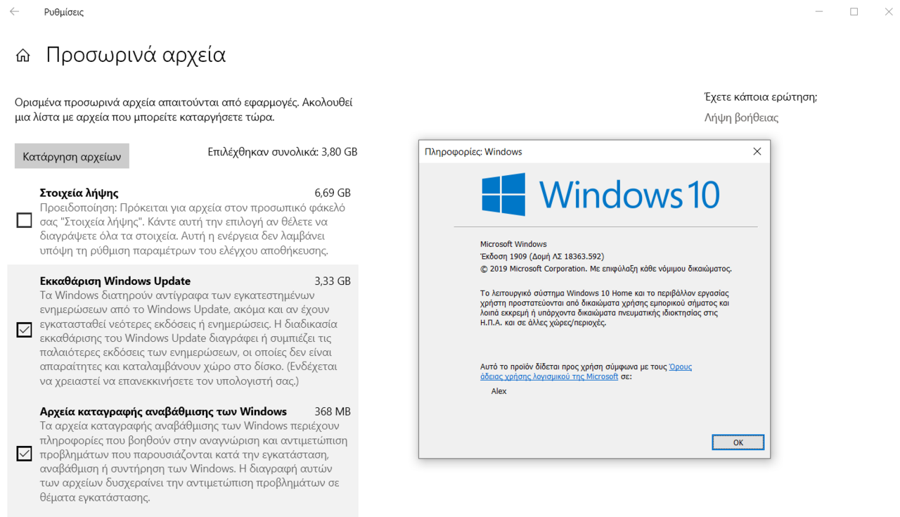Open the Λήψη βοήθειας link
This screenshot has height=517, width=900.
[x=741, y=118]
